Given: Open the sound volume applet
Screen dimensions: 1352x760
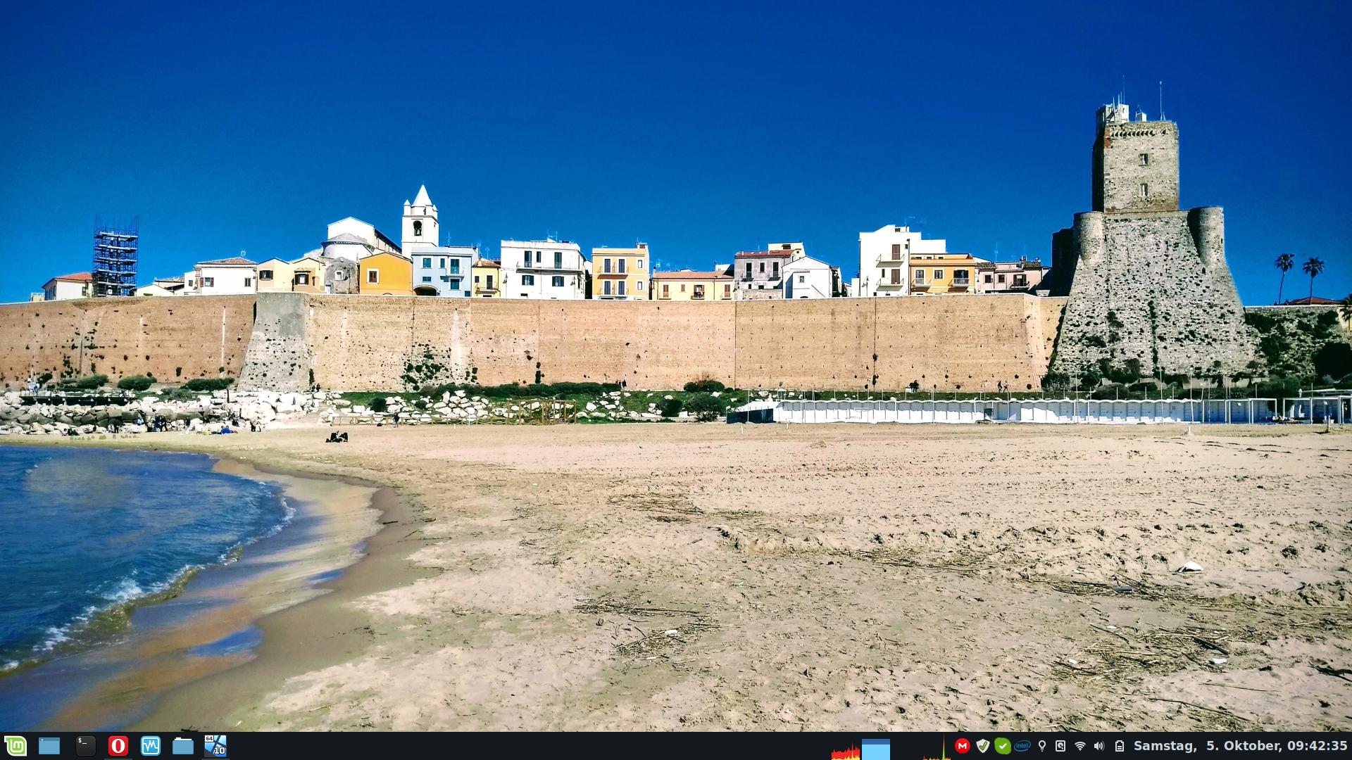Looking at the screenshot, I should pos(1099,746).
